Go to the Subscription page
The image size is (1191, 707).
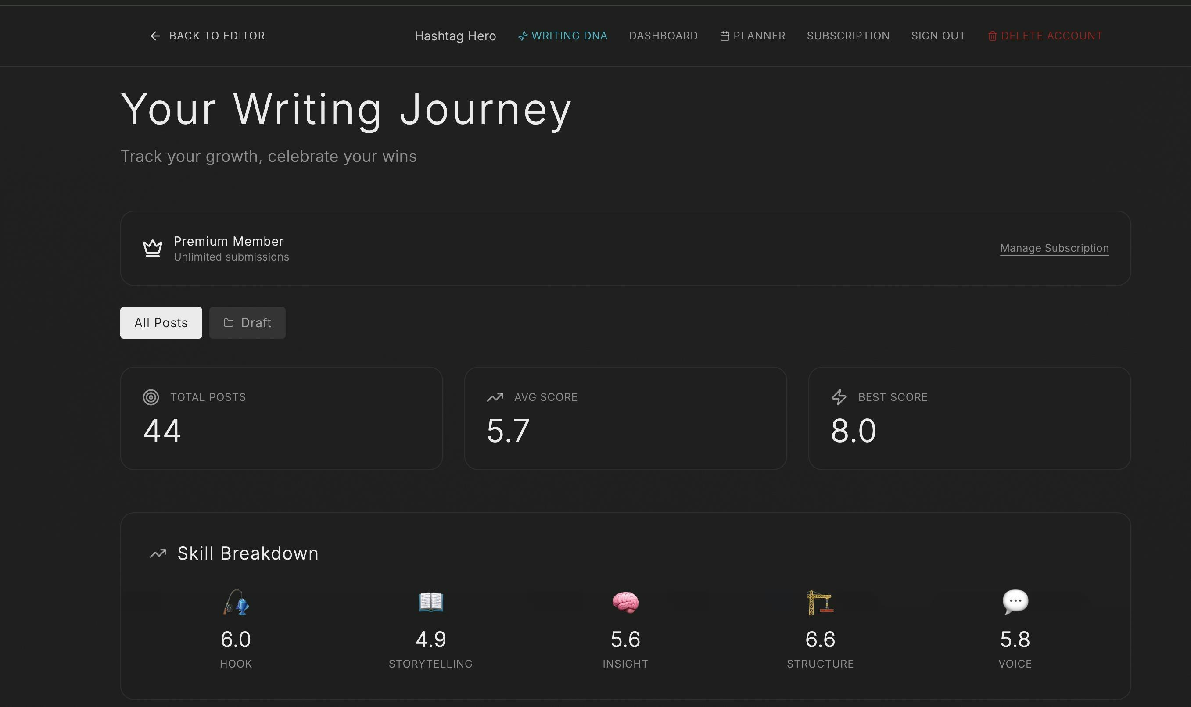[x=848, y=36]
